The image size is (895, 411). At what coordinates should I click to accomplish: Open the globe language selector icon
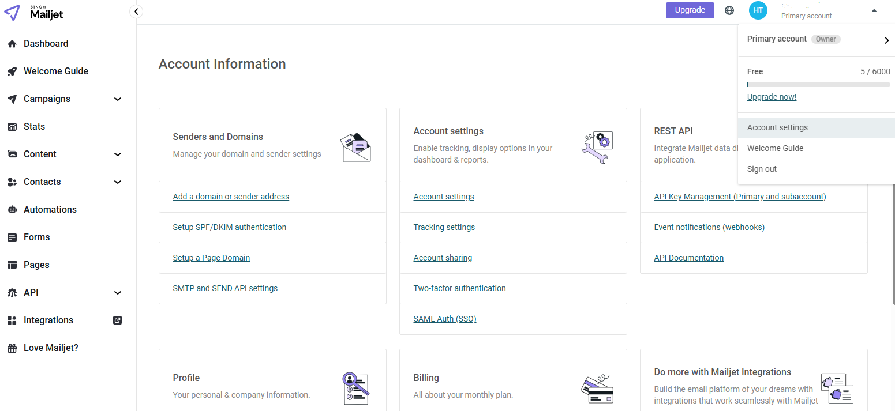coord(729,10)
